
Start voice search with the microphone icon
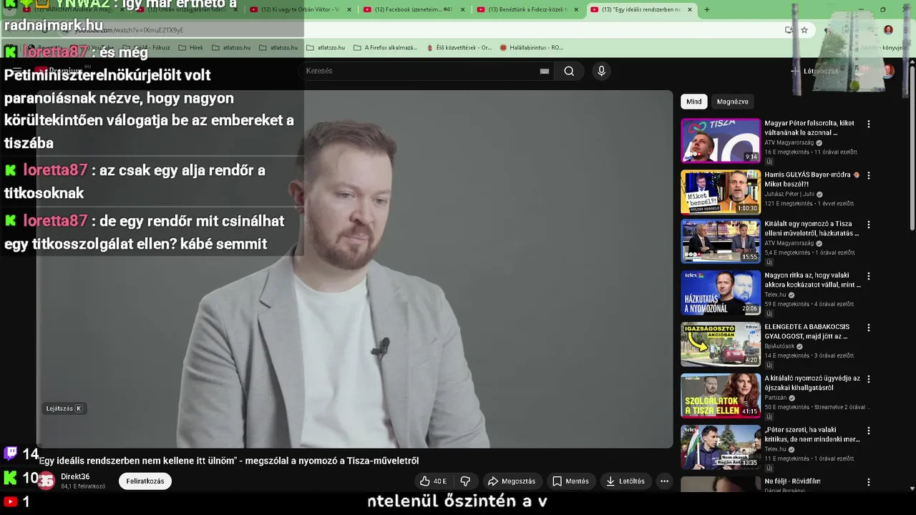[x=601, y=71]
